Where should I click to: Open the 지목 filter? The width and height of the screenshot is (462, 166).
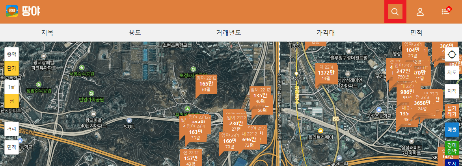[47, 33]
